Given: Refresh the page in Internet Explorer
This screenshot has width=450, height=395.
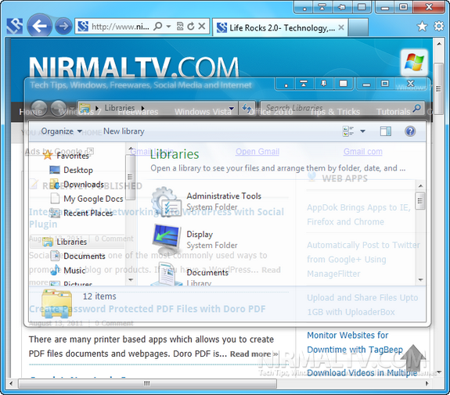Looking at the screenshot, I should 190,27.
